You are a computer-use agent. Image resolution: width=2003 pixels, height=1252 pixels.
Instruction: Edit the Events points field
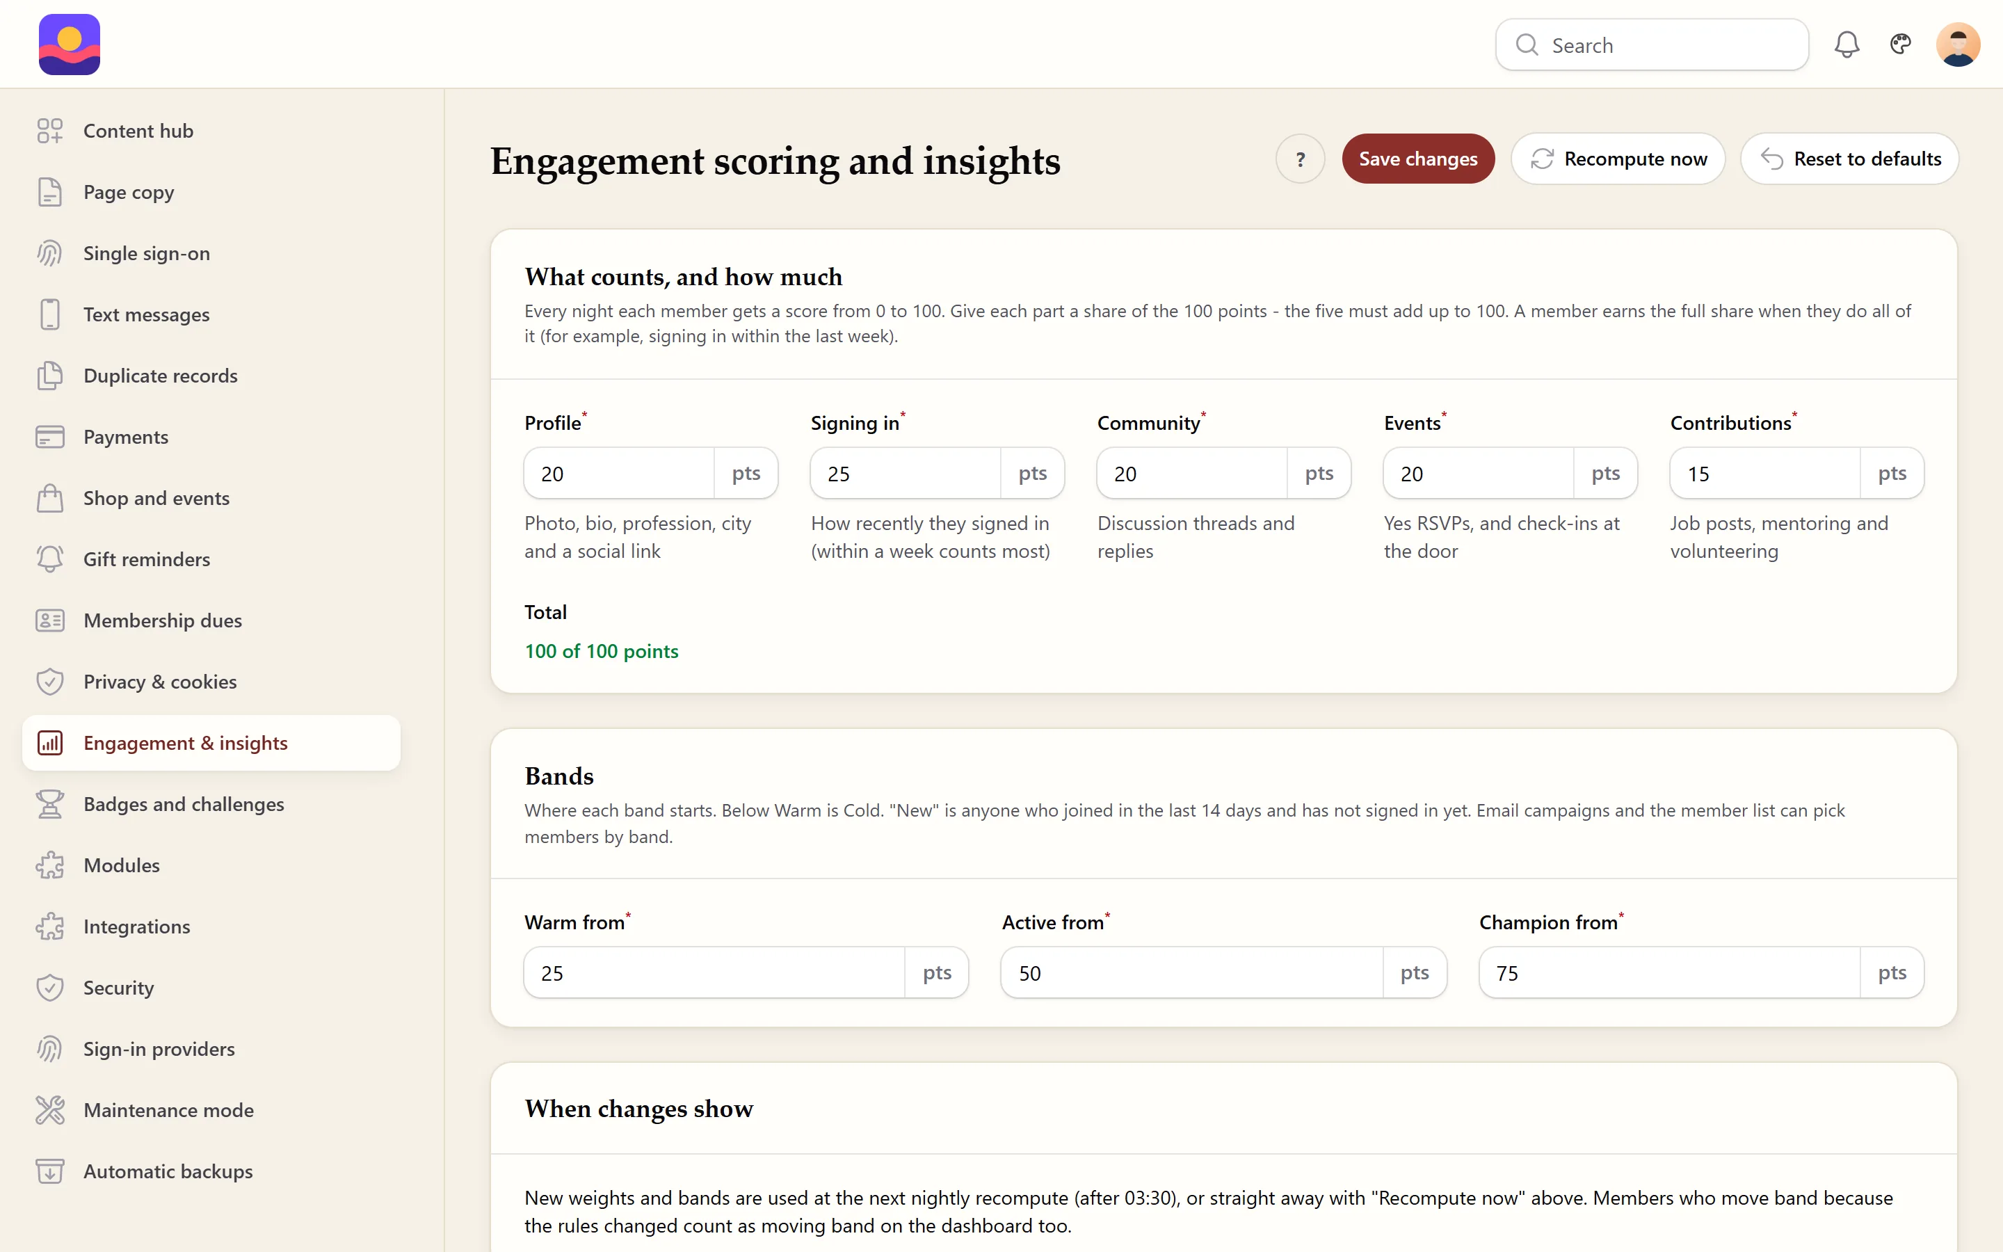point(1478,474)
